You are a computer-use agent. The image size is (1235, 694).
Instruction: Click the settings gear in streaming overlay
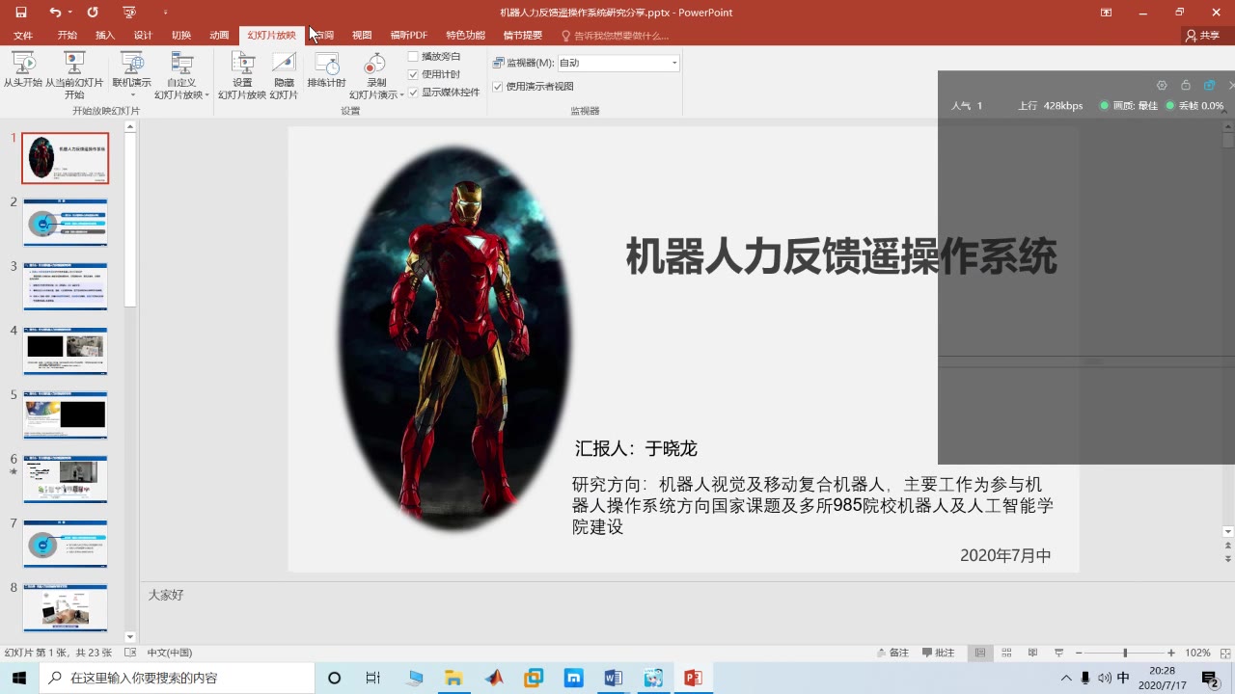click(x=1162, y=85)
